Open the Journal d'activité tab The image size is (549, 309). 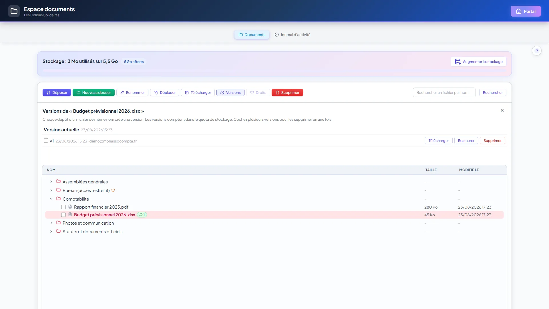click(x=293, y=35)
